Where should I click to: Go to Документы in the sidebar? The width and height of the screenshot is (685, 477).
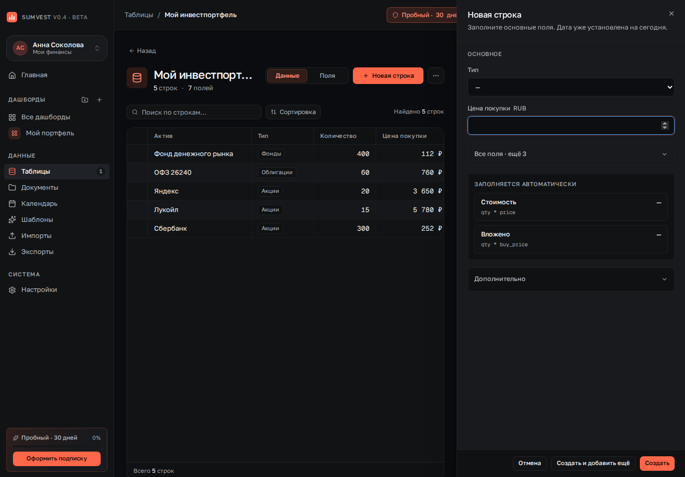pyautogui.click(x=57, y=188)
